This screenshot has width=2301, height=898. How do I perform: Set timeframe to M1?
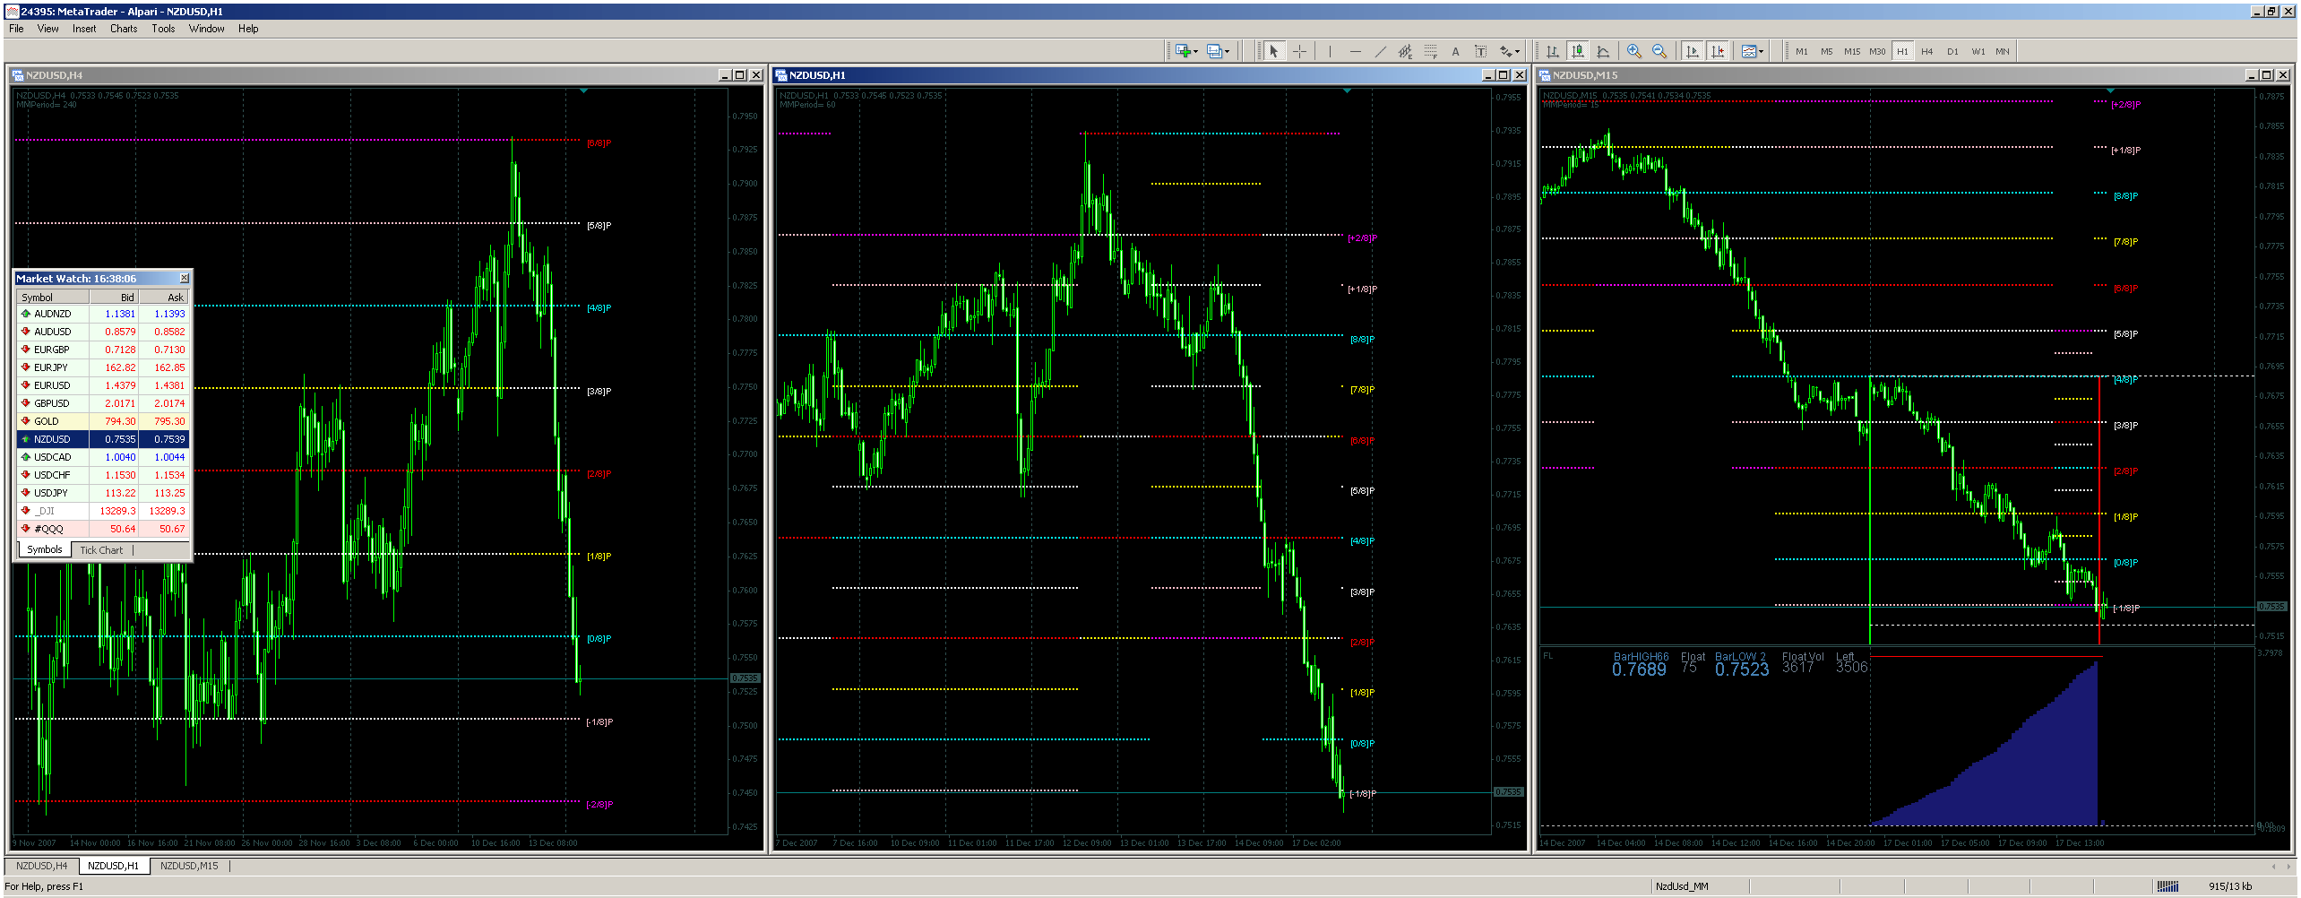tap(1802, 51)
